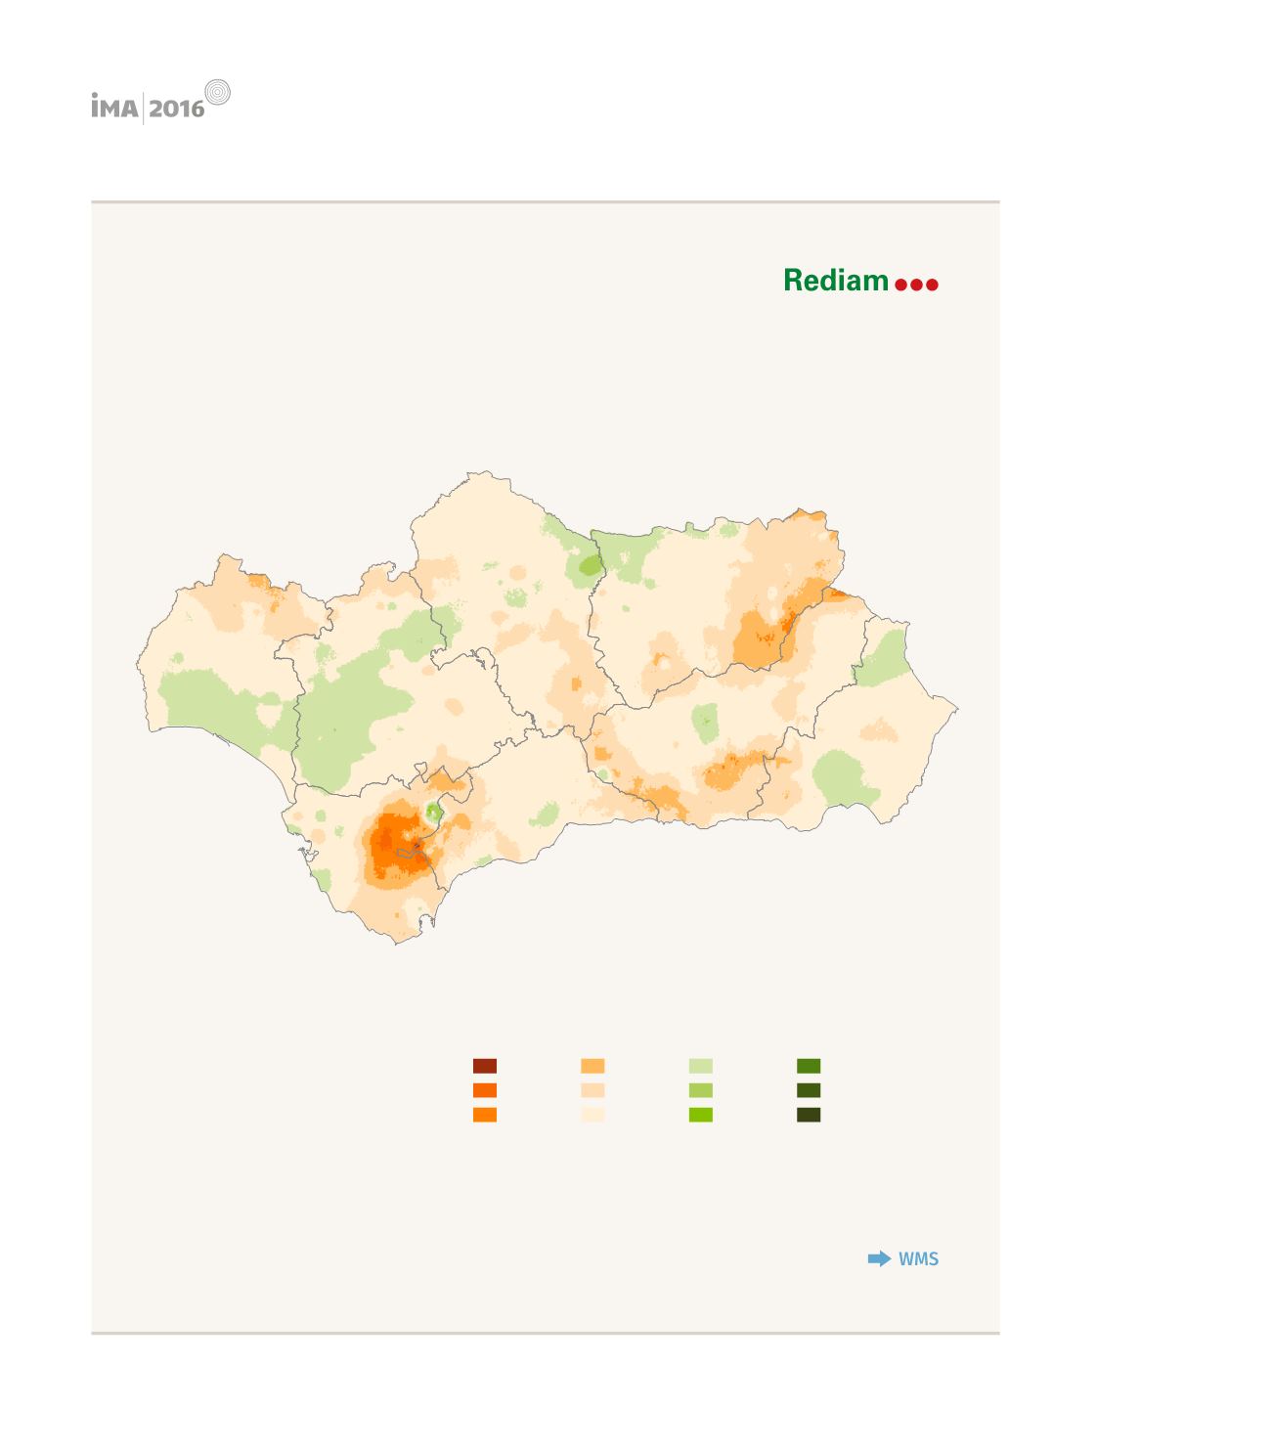The height and width of the screenshot is (1453, 1272).
Task: Select the palest cream legend swatch
Action: tap(592, 1115)
